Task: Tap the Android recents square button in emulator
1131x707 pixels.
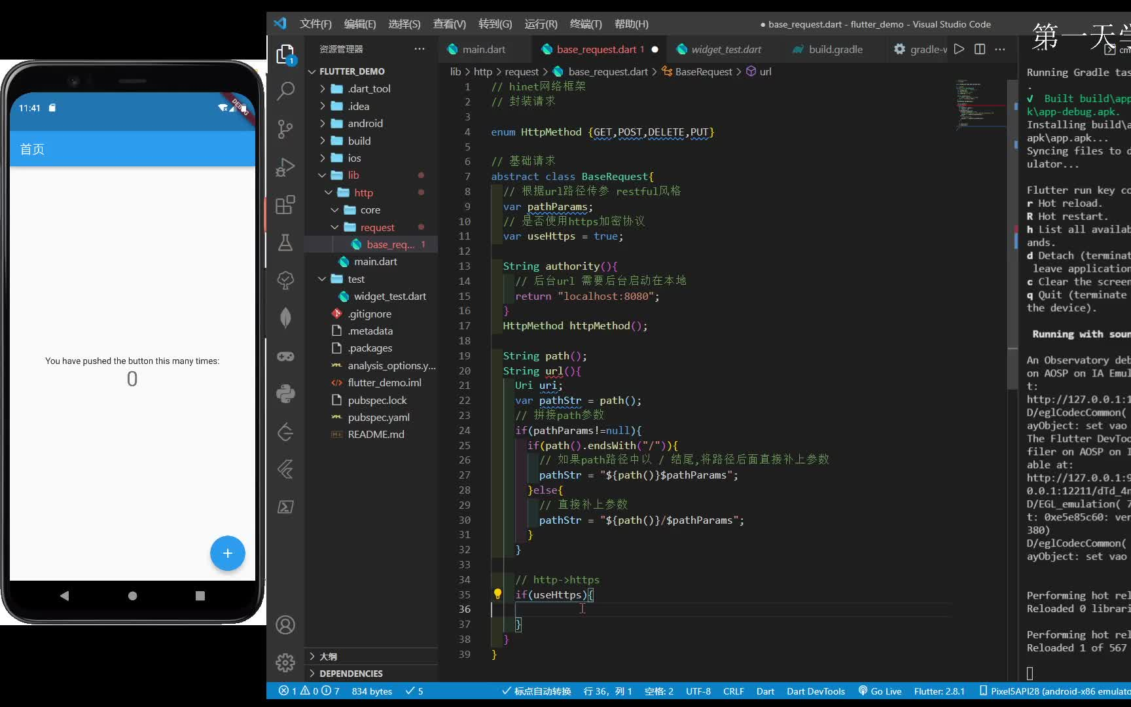Action: (200, 596)
